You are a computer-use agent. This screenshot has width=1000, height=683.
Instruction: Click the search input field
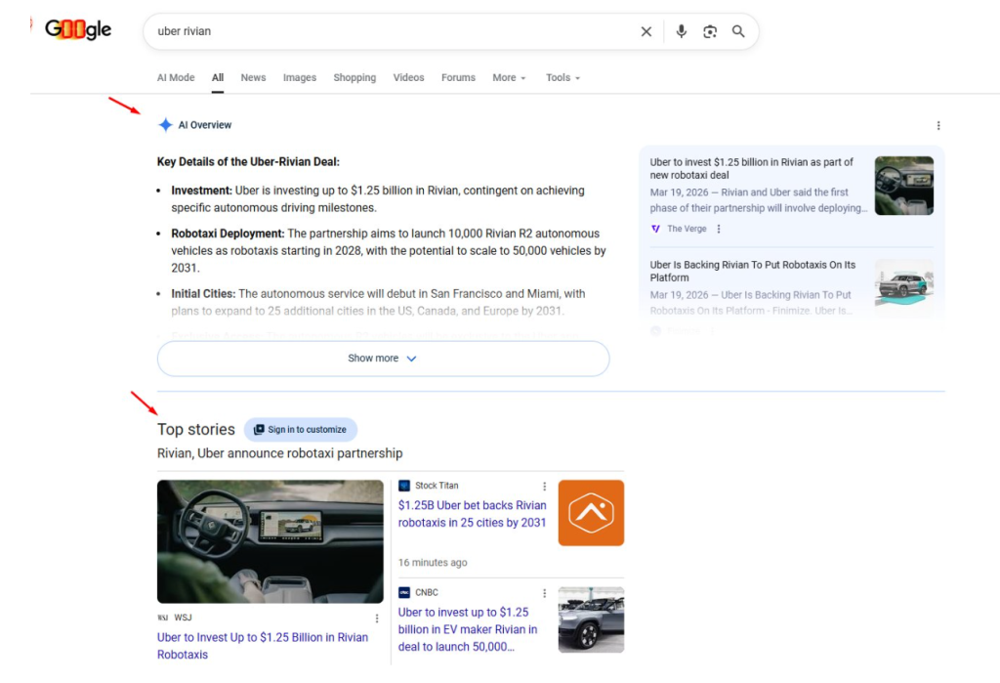[391, 31]
